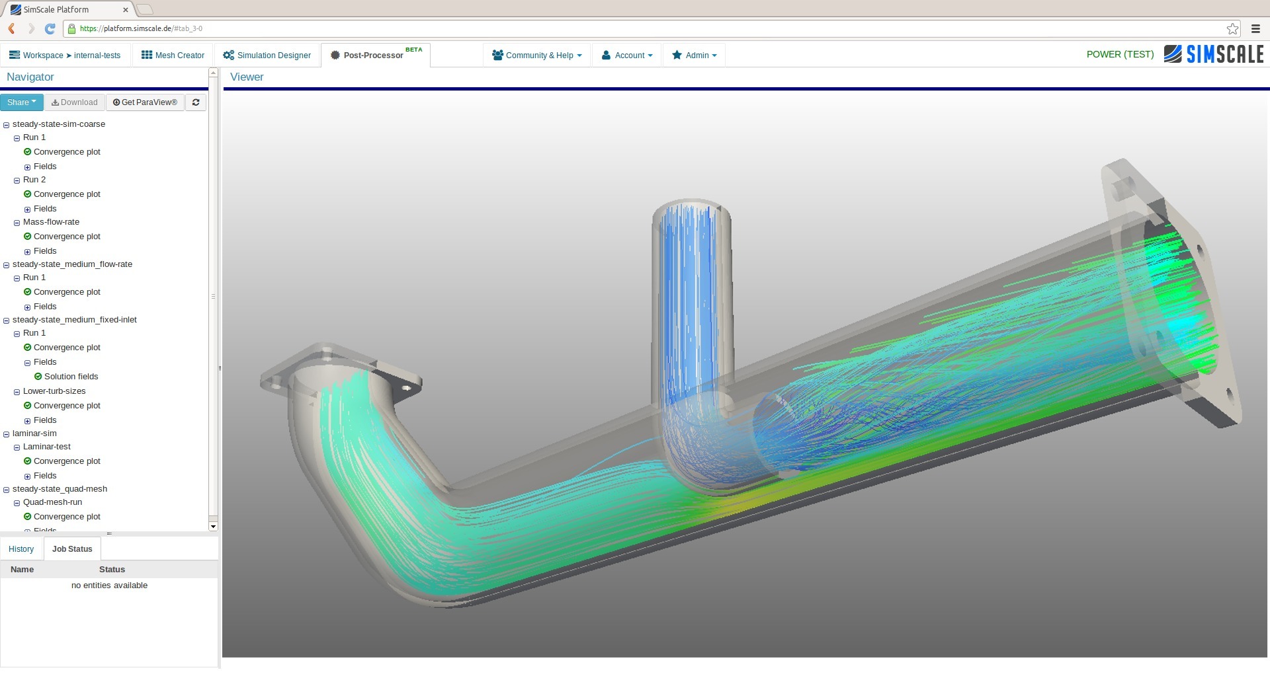Select Solution fields under steady-state_medium_fixed-inlet
Screen dimensions: 1270x680
[69, 376]
